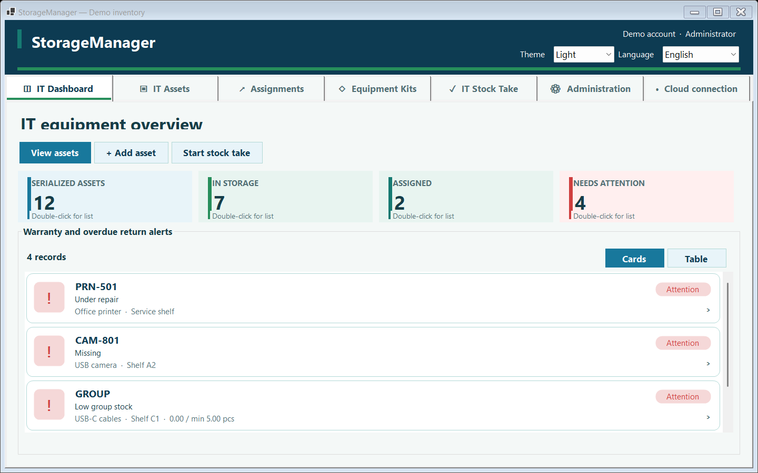Click the IT Dashboard tab icon
This screenshot has height=473, width=758.
[x=27, y=89]
